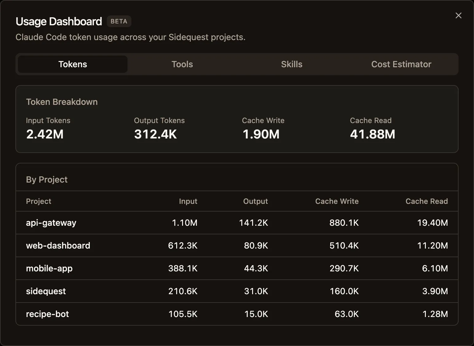Select the Output Tokens value 312.4K

click(156, 134)
